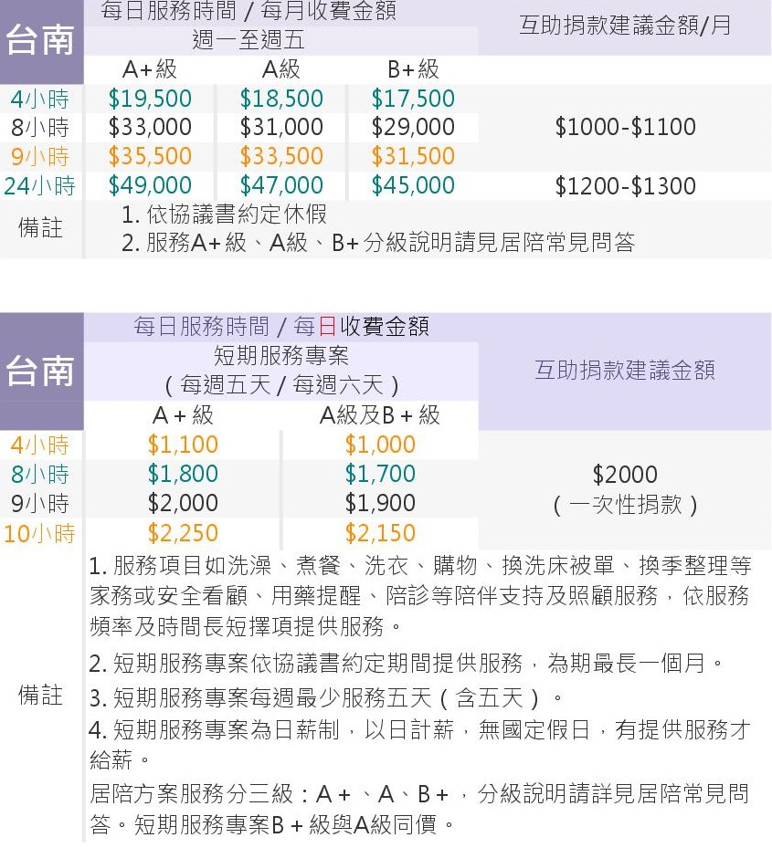The image size is (772, 848).
Task: Select the $45,000 price cell
Action: point(413,186)
